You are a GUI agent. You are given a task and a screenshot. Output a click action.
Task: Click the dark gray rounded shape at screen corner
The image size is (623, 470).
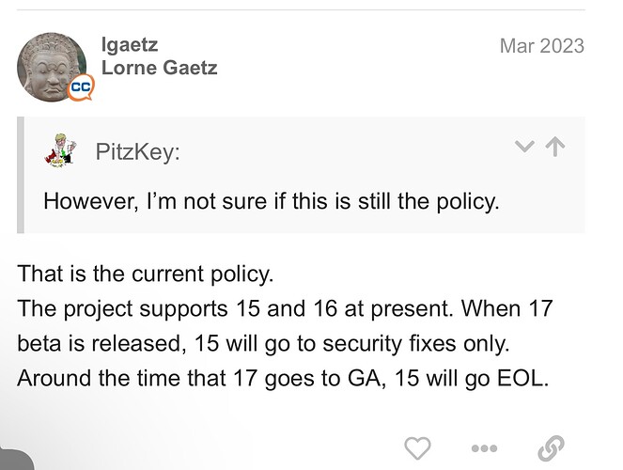(x=16, y=460)
